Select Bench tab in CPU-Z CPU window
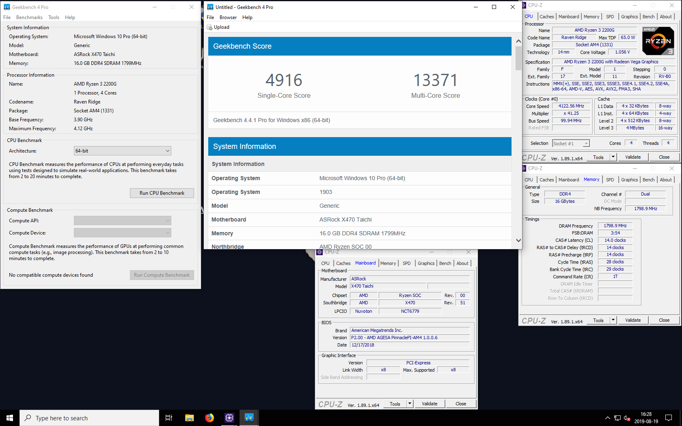The image size is (682, 426). point(648,17)
